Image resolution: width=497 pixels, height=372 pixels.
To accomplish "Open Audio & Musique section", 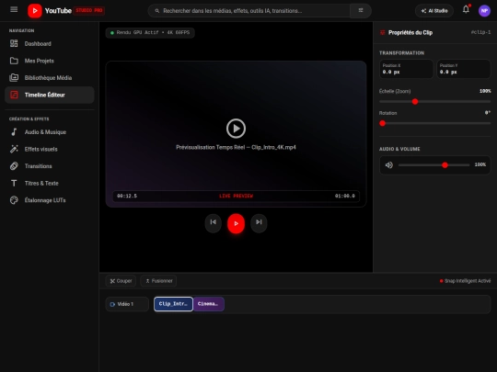I will tap(50, 132).
